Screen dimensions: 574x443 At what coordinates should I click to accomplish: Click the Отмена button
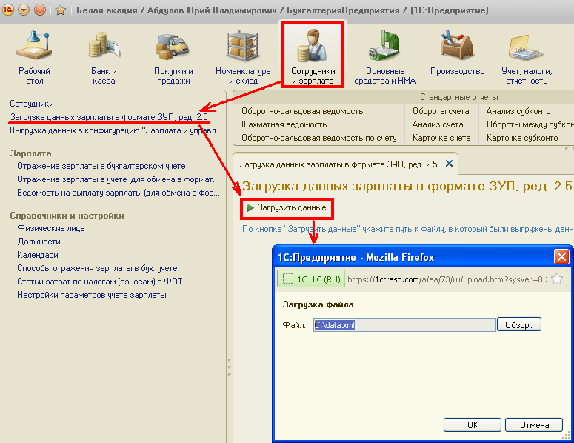pyautogui.click(x=534, y=425)
